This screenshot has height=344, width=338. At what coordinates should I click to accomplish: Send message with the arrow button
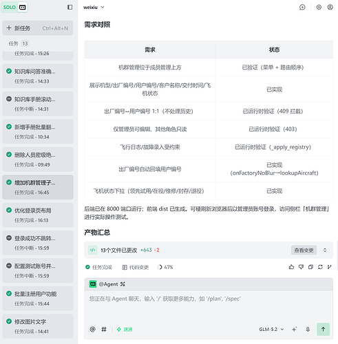pos(323,330)
